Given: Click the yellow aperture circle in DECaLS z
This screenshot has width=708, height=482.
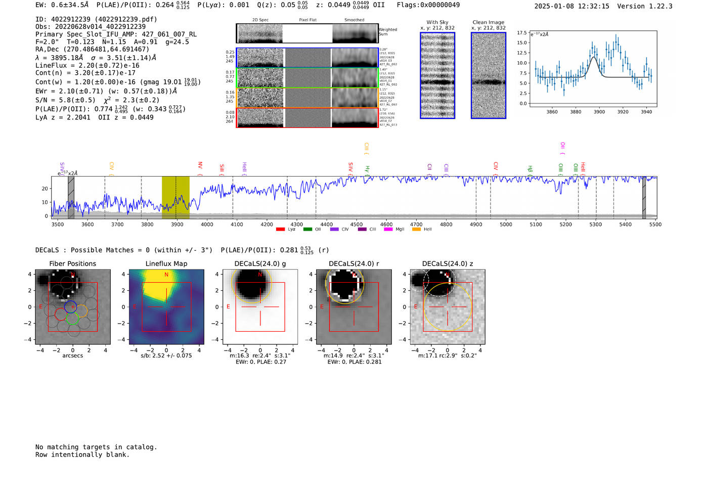Looking at the screenshot, I should click(x=448, y=307).
